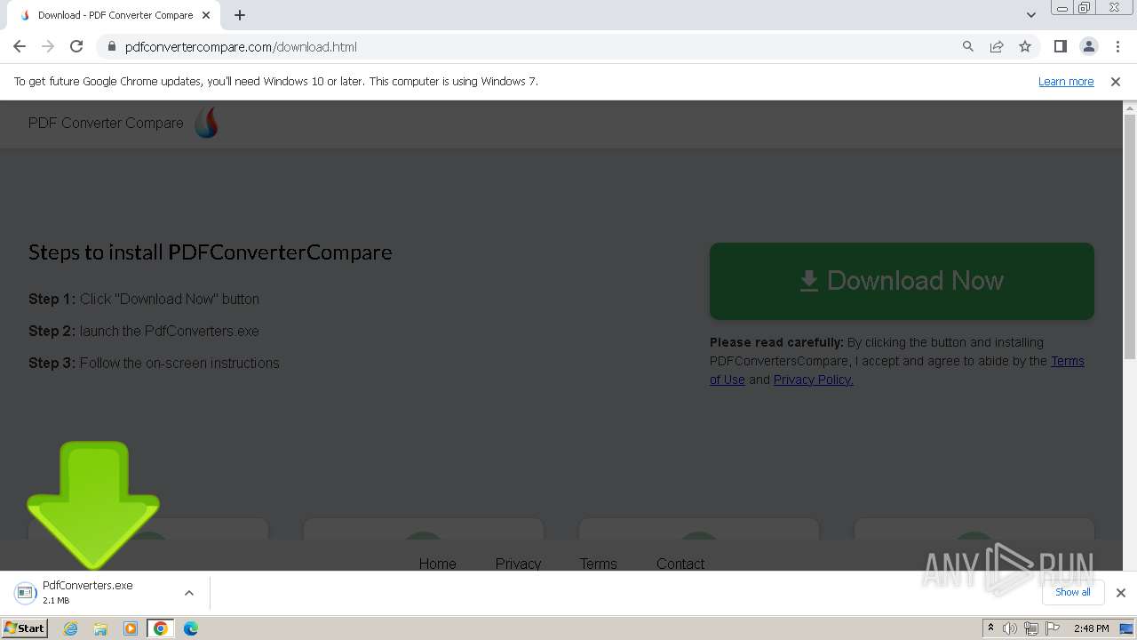Click Step 2 launch PdfConverters.exe text
This screenshot has height=640, width=1137.
[144, 331]
